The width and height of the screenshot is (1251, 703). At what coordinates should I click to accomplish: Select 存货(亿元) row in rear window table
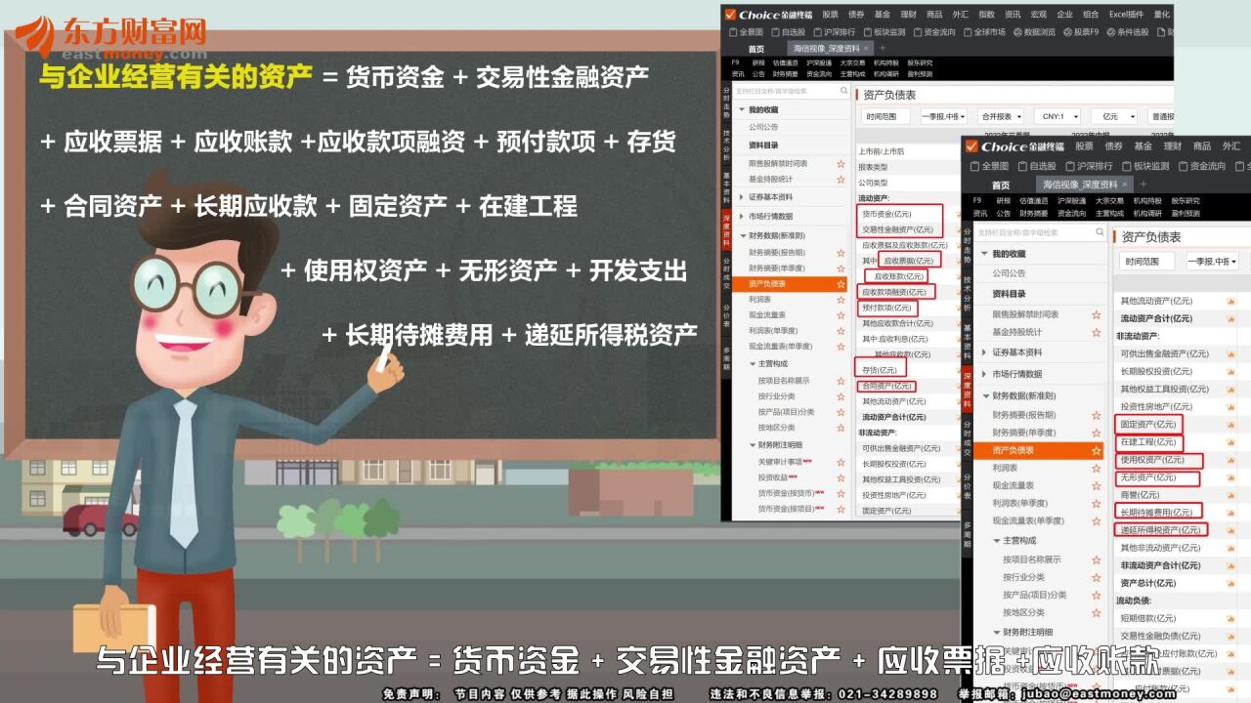pos(881,370)
